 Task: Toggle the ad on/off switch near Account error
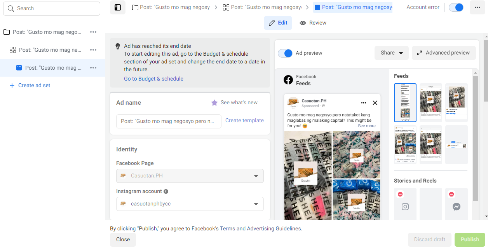[456, 7]
